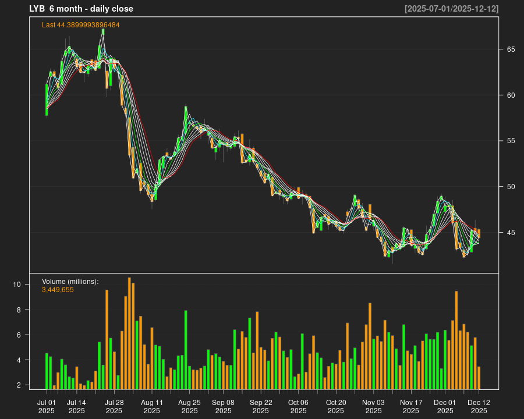The height and width of the screenshot is (419, 524).
Task: Click the Volume (millions) panel label
Action: (x=70, y=282)
